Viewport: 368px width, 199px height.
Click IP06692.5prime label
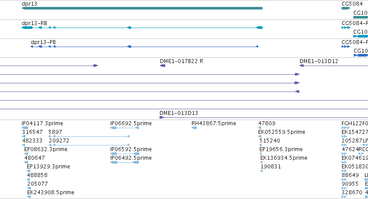point(131,123)
